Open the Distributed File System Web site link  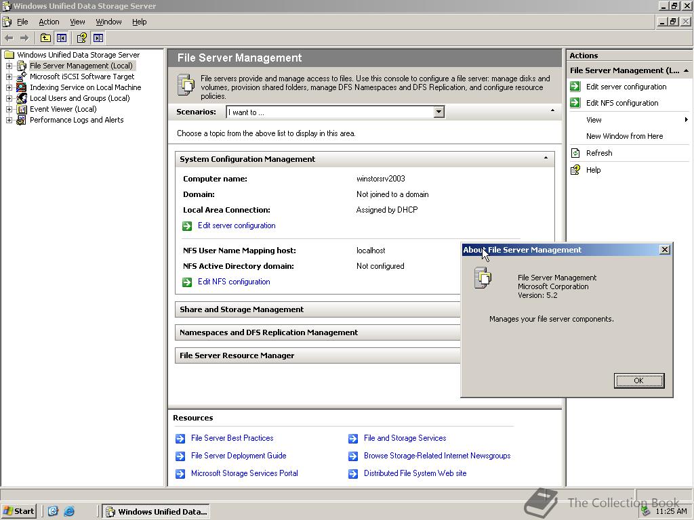[x=415, y=473]
